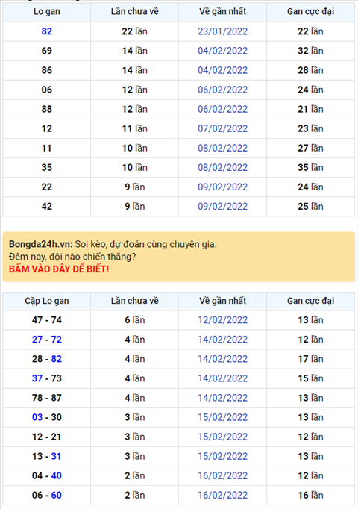Select the 17 lần cell in row 28 - 82
Viewport: 358px width, 509px height.
point(311,359)
